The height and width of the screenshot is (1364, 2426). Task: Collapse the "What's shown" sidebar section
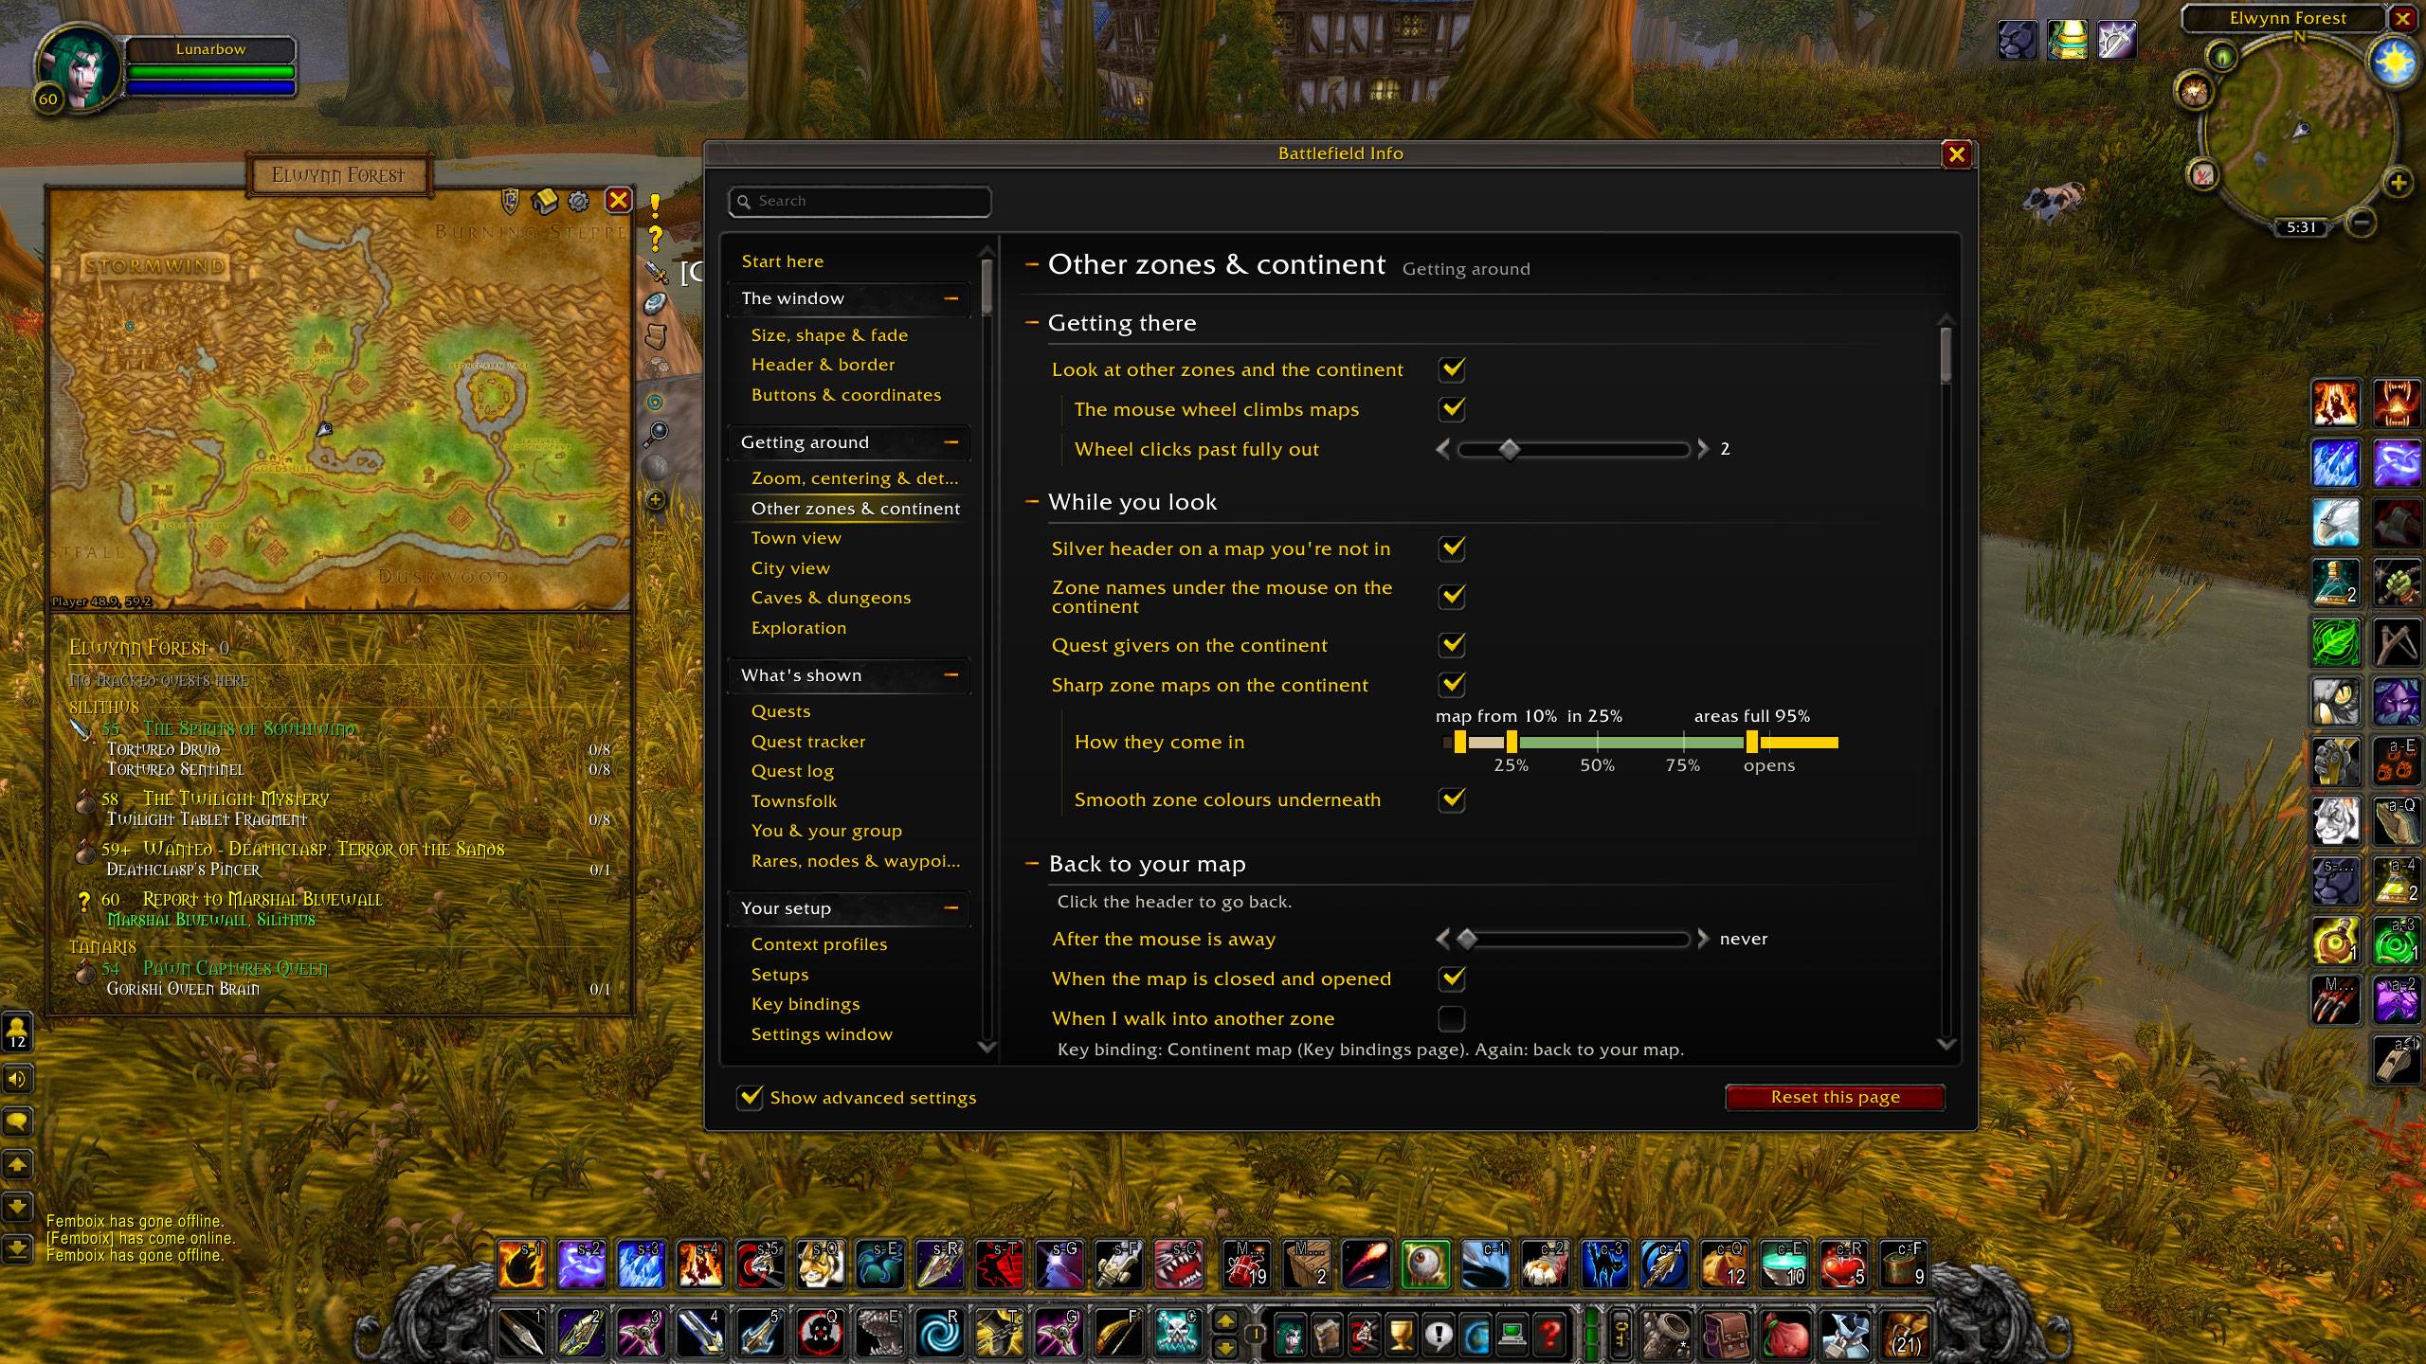pyautogui.click(x=950, y=675)
